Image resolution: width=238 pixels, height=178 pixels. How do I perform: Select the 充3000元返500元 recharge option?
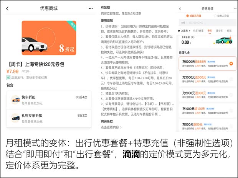click(x=208, y=79)
